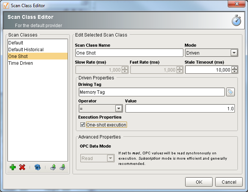
Task: Decrease the Stale Timeout with the down arrow
Action: point(234,72)
